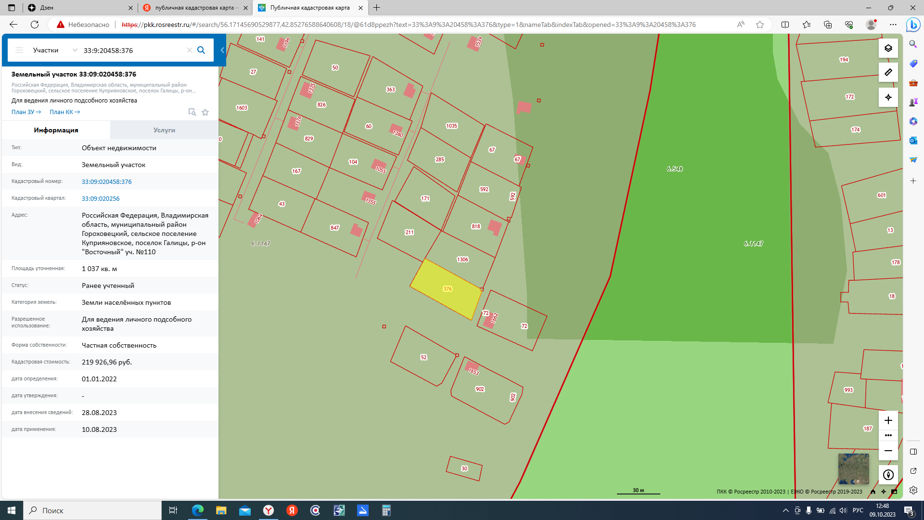Expand more map tools ellipsis button
The image size is (924, 520).
click(x=888, y=435)
